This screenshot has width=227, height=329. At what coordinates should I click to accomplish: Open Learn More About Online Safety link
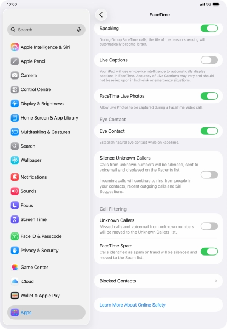click(132, 305)
